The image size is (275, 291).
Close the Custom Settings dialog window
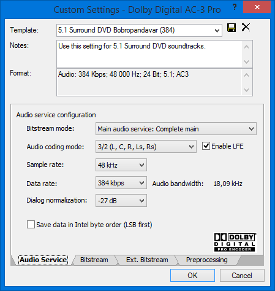[257, 7]
